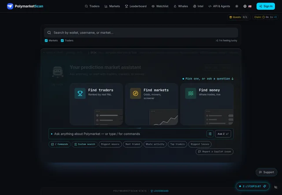
Task: Hide the Copilot launcher via eye-slash icon
Action: pos(275,187)
